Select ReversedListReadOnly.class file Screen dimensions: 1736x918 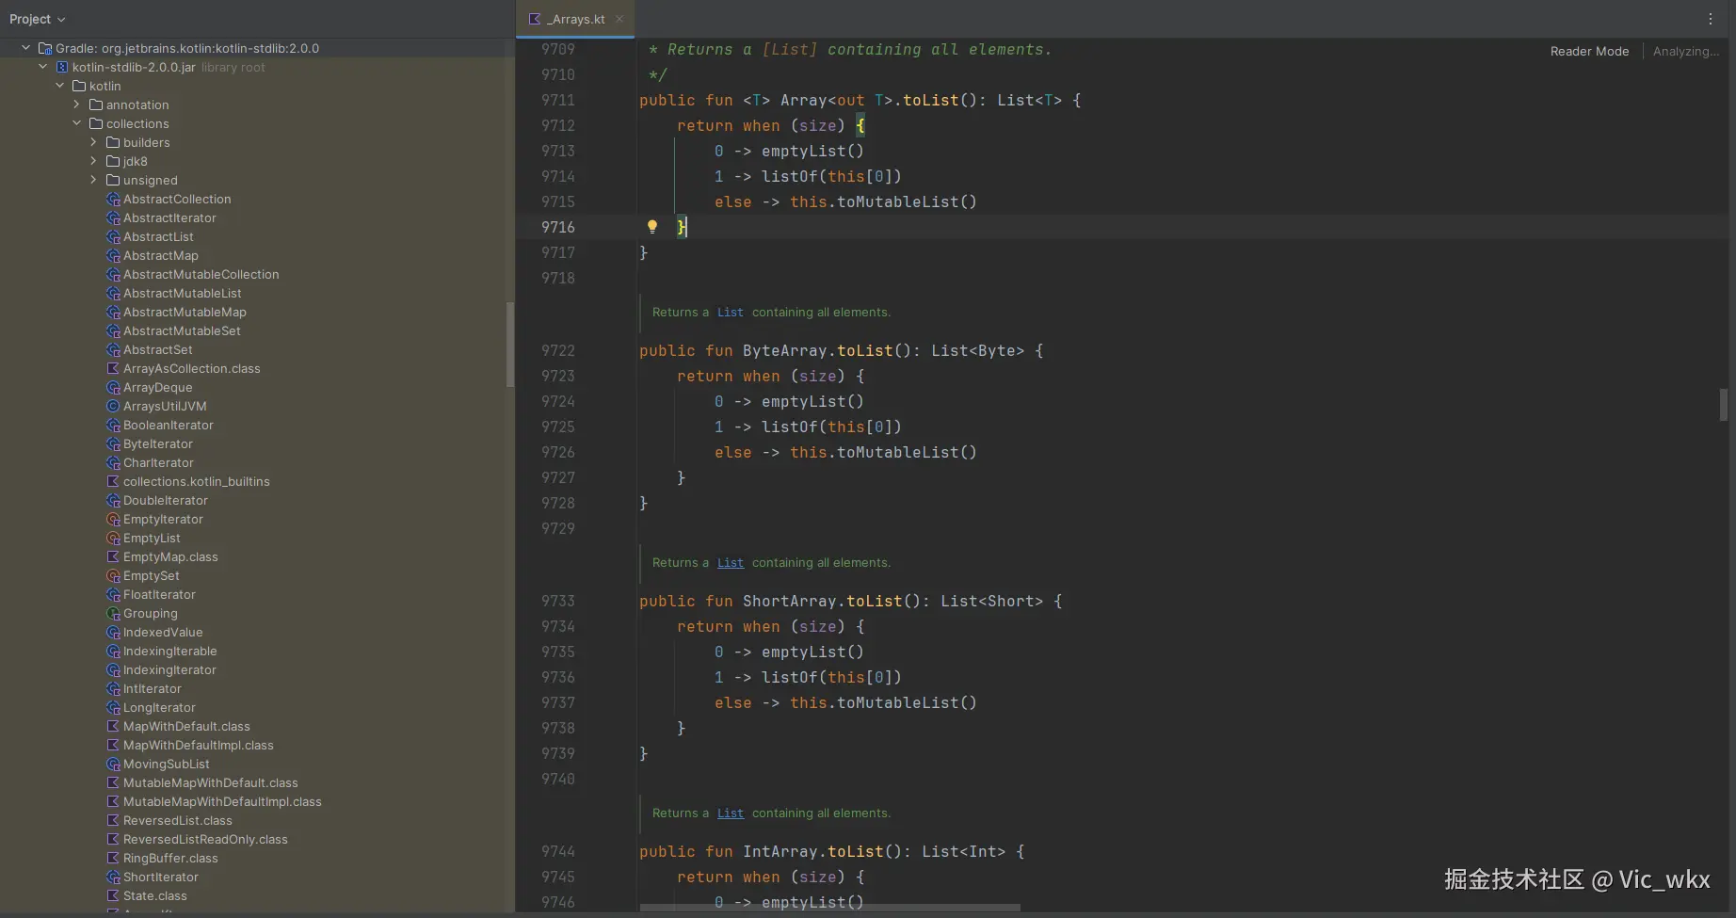coord(205,839)
